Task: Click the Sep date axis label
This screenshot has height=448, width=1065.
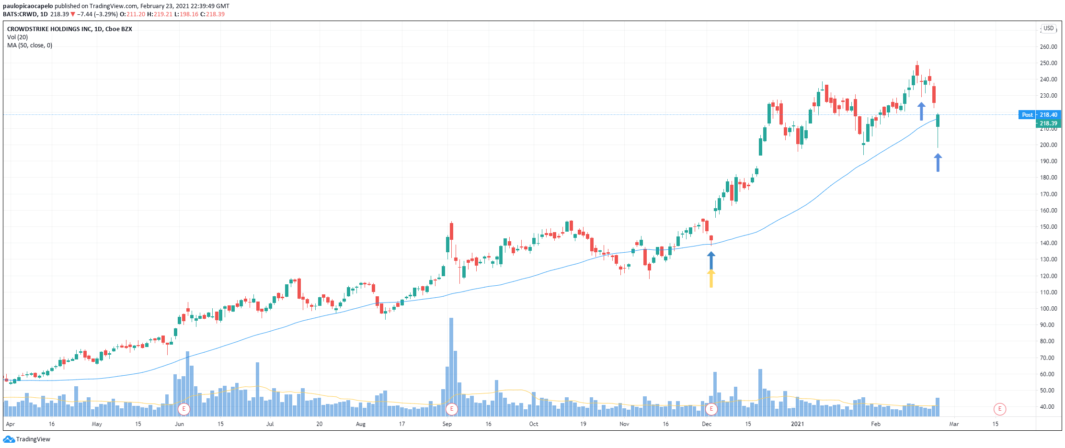Action: (447, 424)
